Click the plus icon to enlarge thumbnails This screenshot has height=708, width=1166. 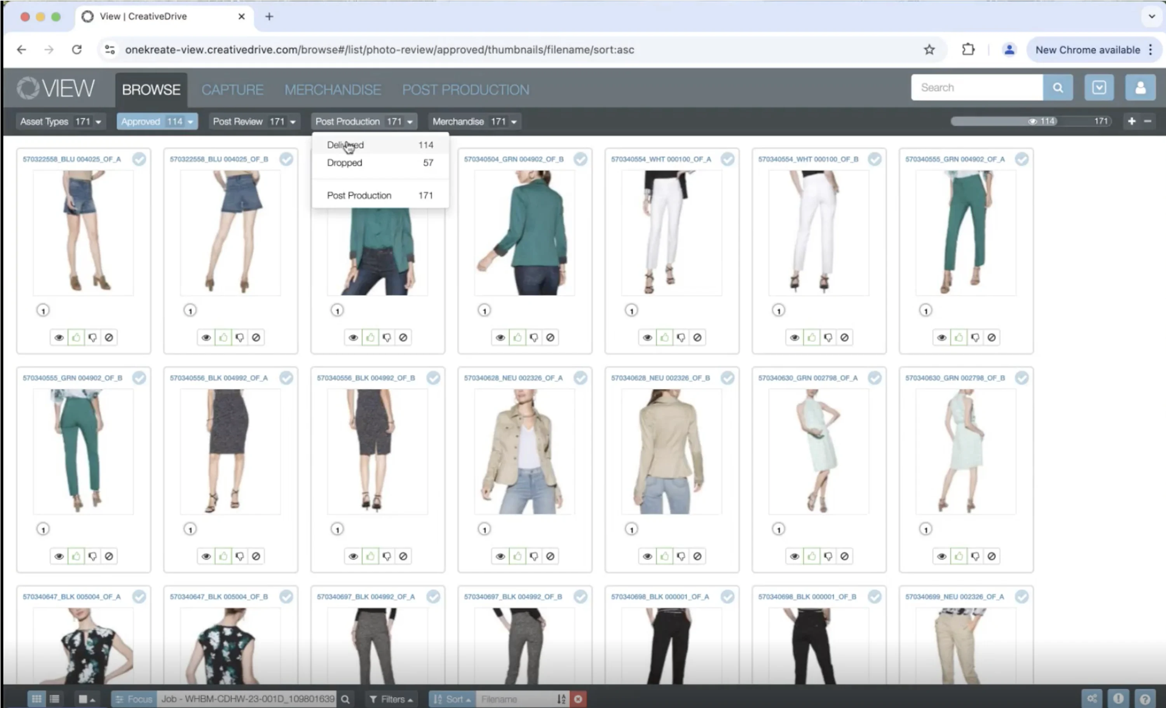pyautogui.click(x=1131, y=122)
